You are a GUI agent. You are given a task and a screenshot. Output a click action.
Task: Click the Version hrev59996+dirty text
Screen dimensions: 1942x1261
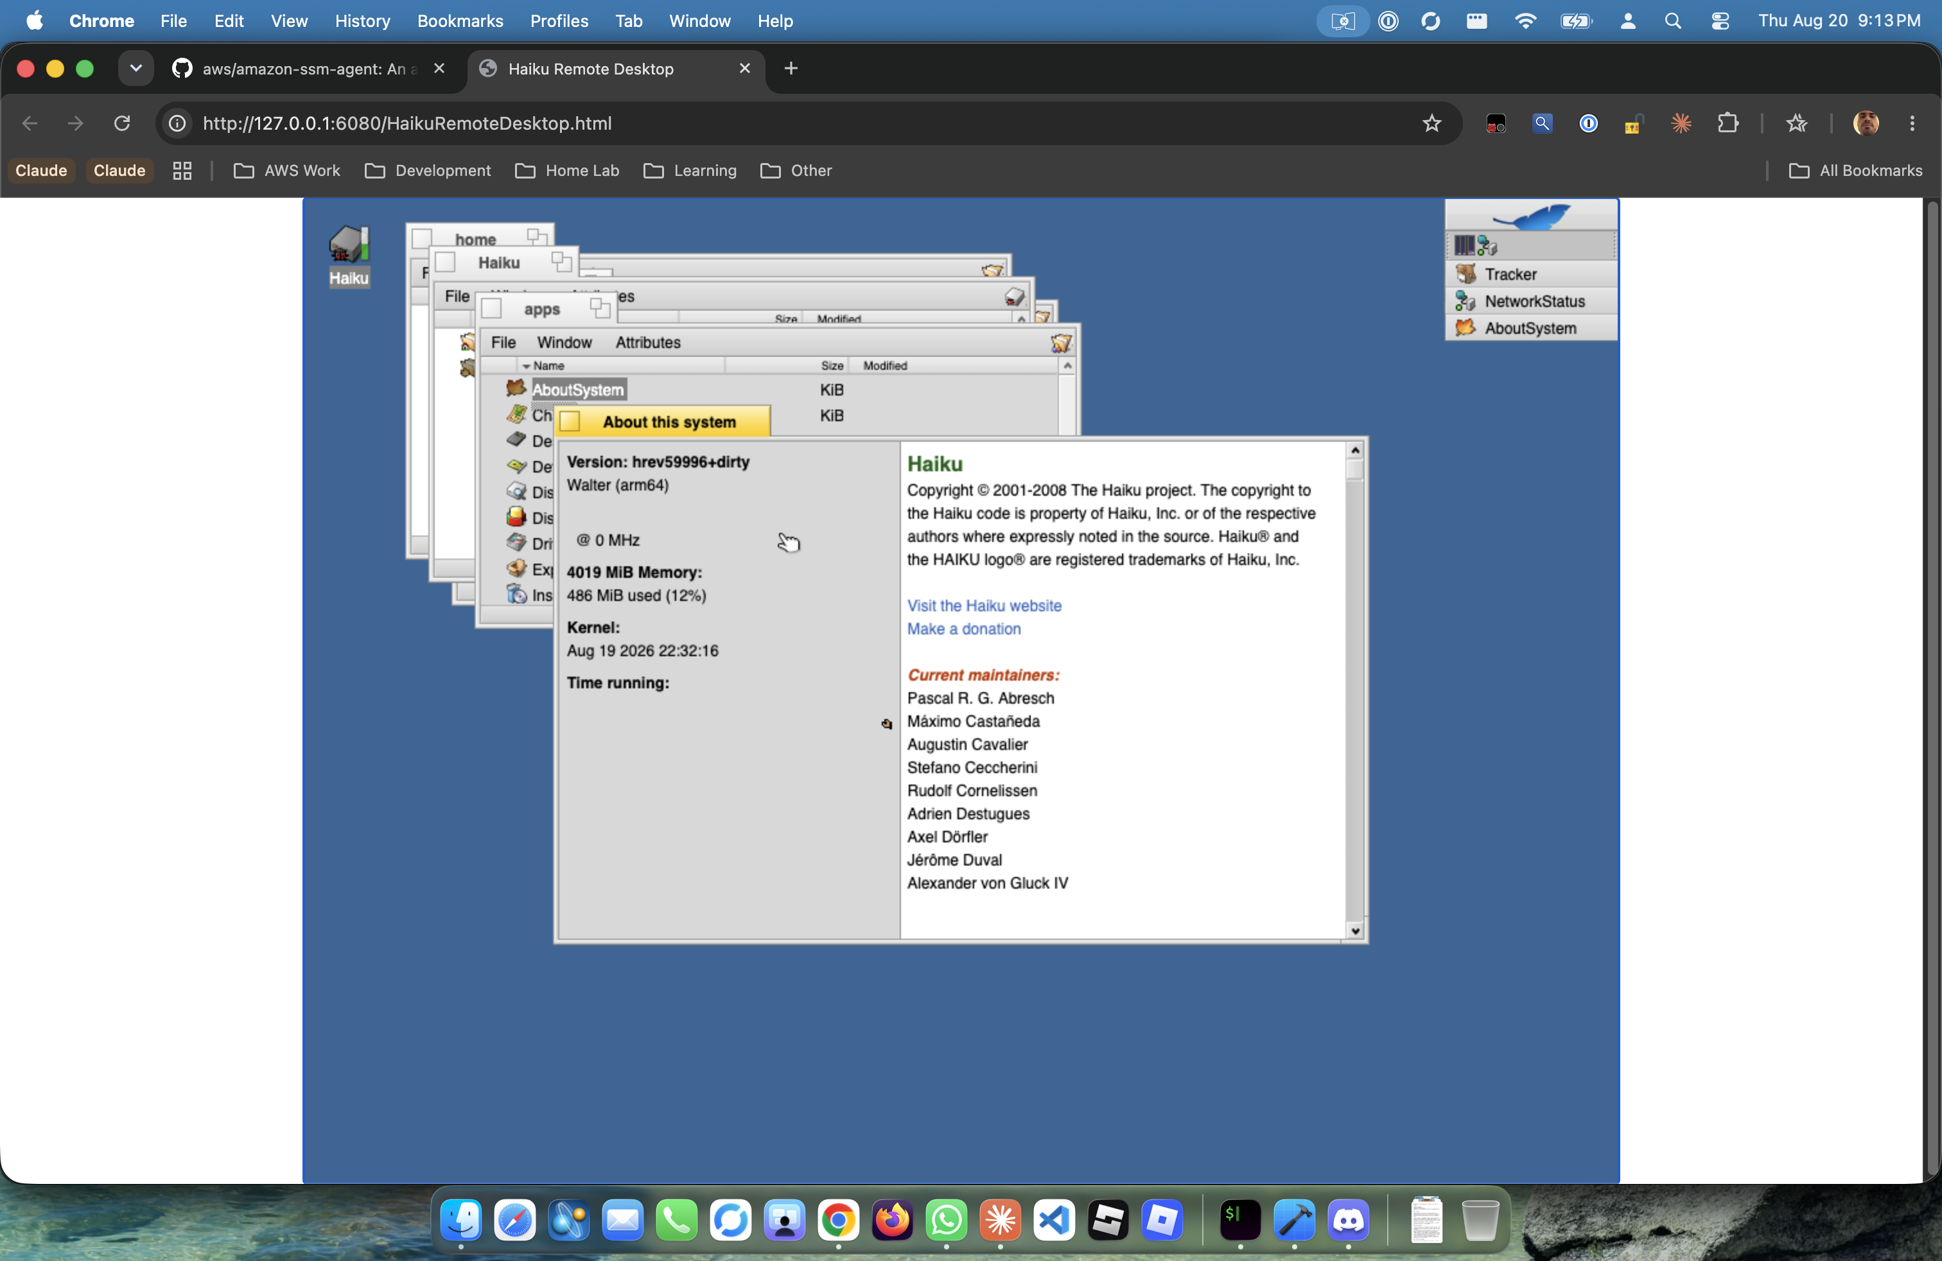[658, 462]
